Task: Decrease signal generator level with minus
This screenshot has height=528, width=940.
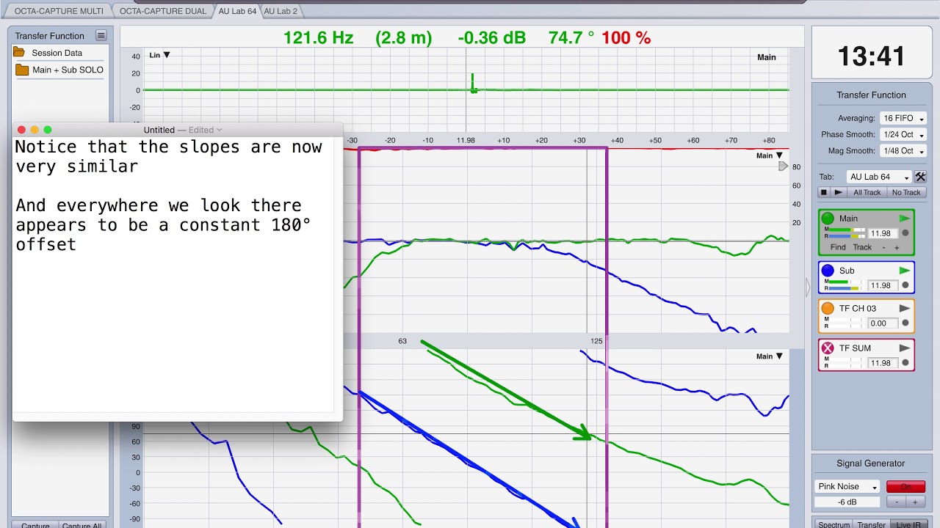Action: click(x=896, y=502)
